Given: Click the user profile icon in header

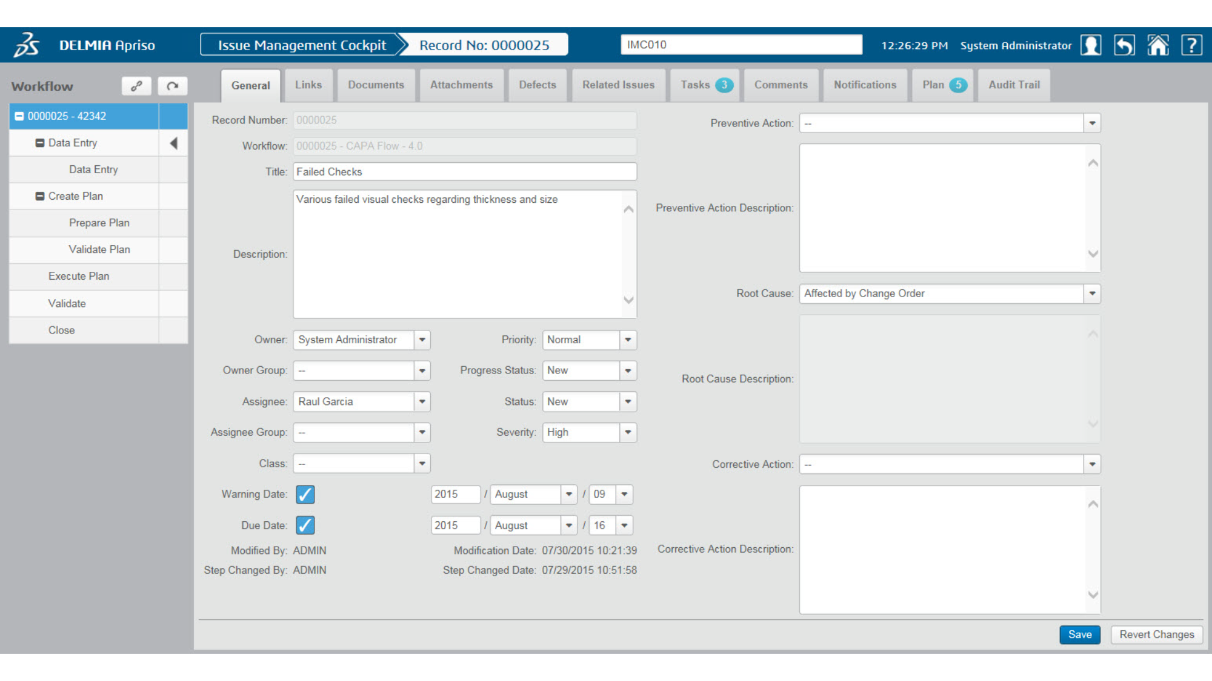Looking at the screenshot, I should pyautogui.click(x=1091, y=45).
